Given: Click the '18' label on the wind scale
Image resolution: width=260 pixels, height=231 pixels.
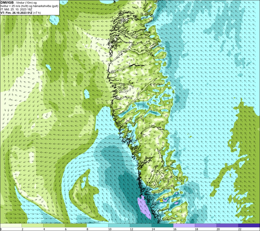Looking at the screenshot, I should (197, 229).
